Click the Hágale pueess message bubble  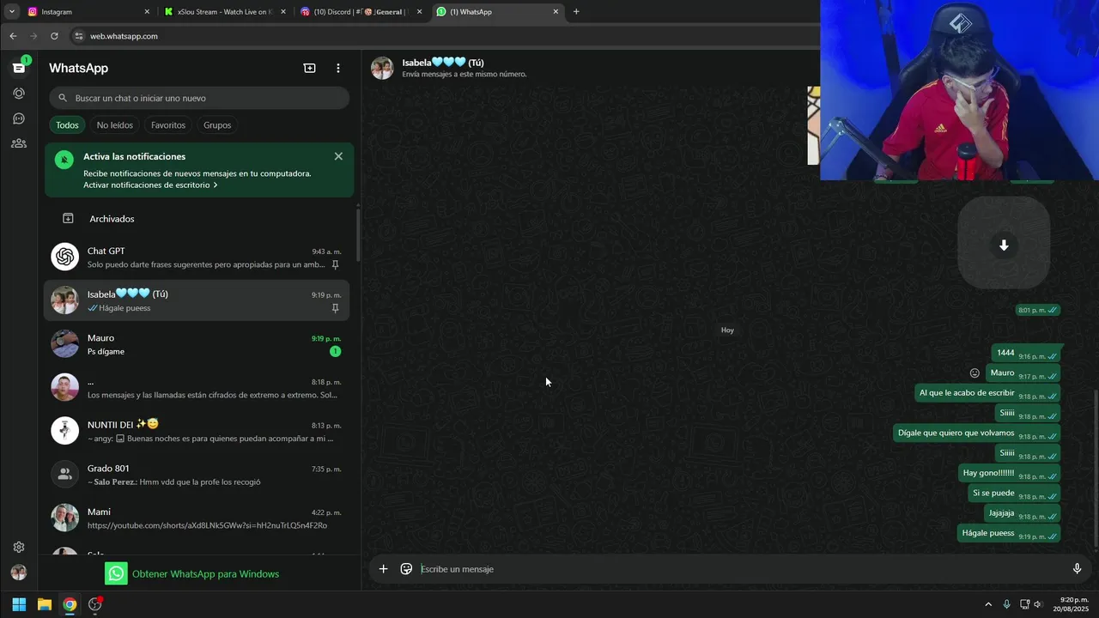(x=1009, y=533)
